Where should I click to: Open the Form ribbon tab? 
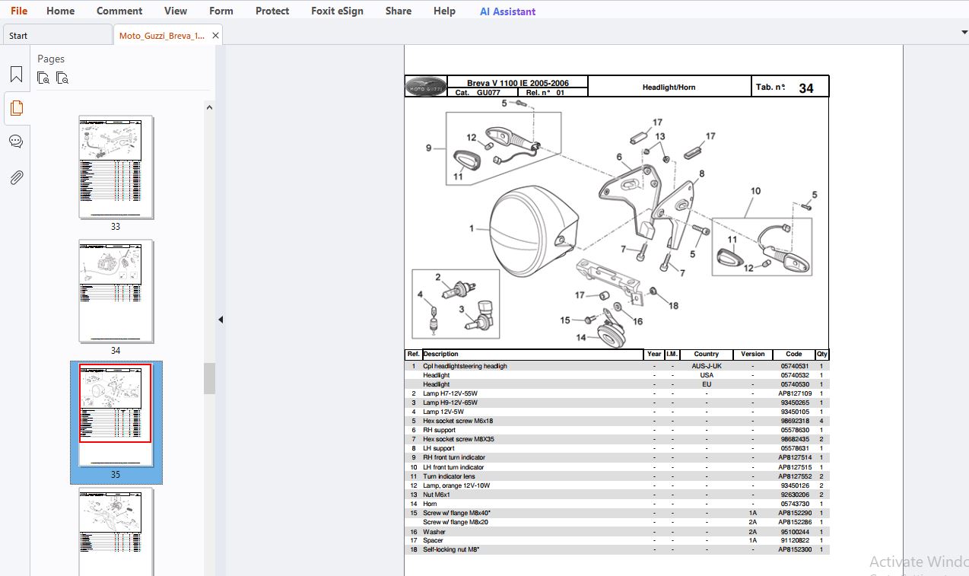221,11
